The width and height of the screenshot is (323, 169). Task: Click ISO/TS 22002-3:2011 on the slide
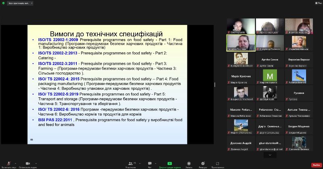coord(58,64)
